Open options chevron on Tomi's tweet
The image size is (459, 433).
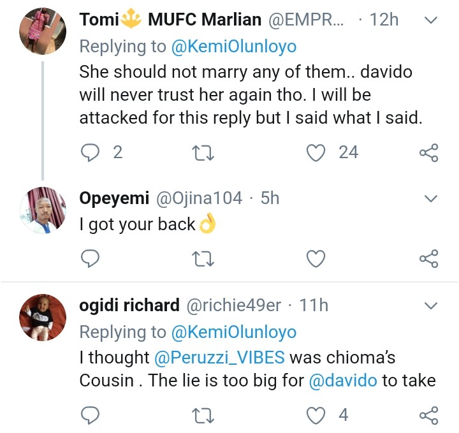pyautogui.click(x=431, y=20)
